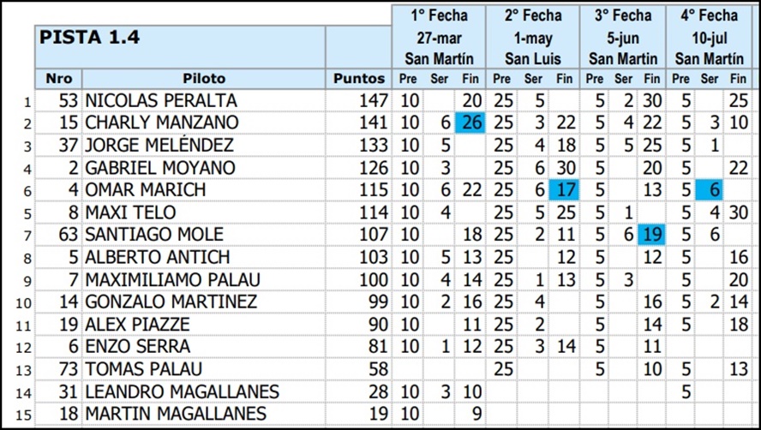Click Nicolas Peralta's 147 points cell
The height and width of the screenshot is (430, 761).
359,101
